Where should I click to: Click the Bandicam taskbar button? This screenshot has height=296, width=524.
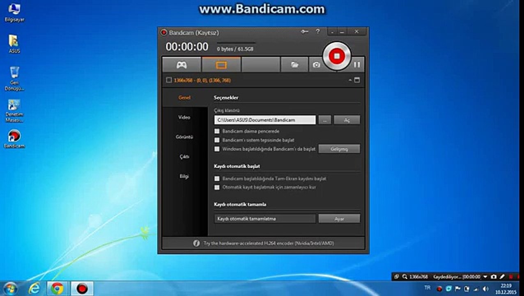[82, 289]
